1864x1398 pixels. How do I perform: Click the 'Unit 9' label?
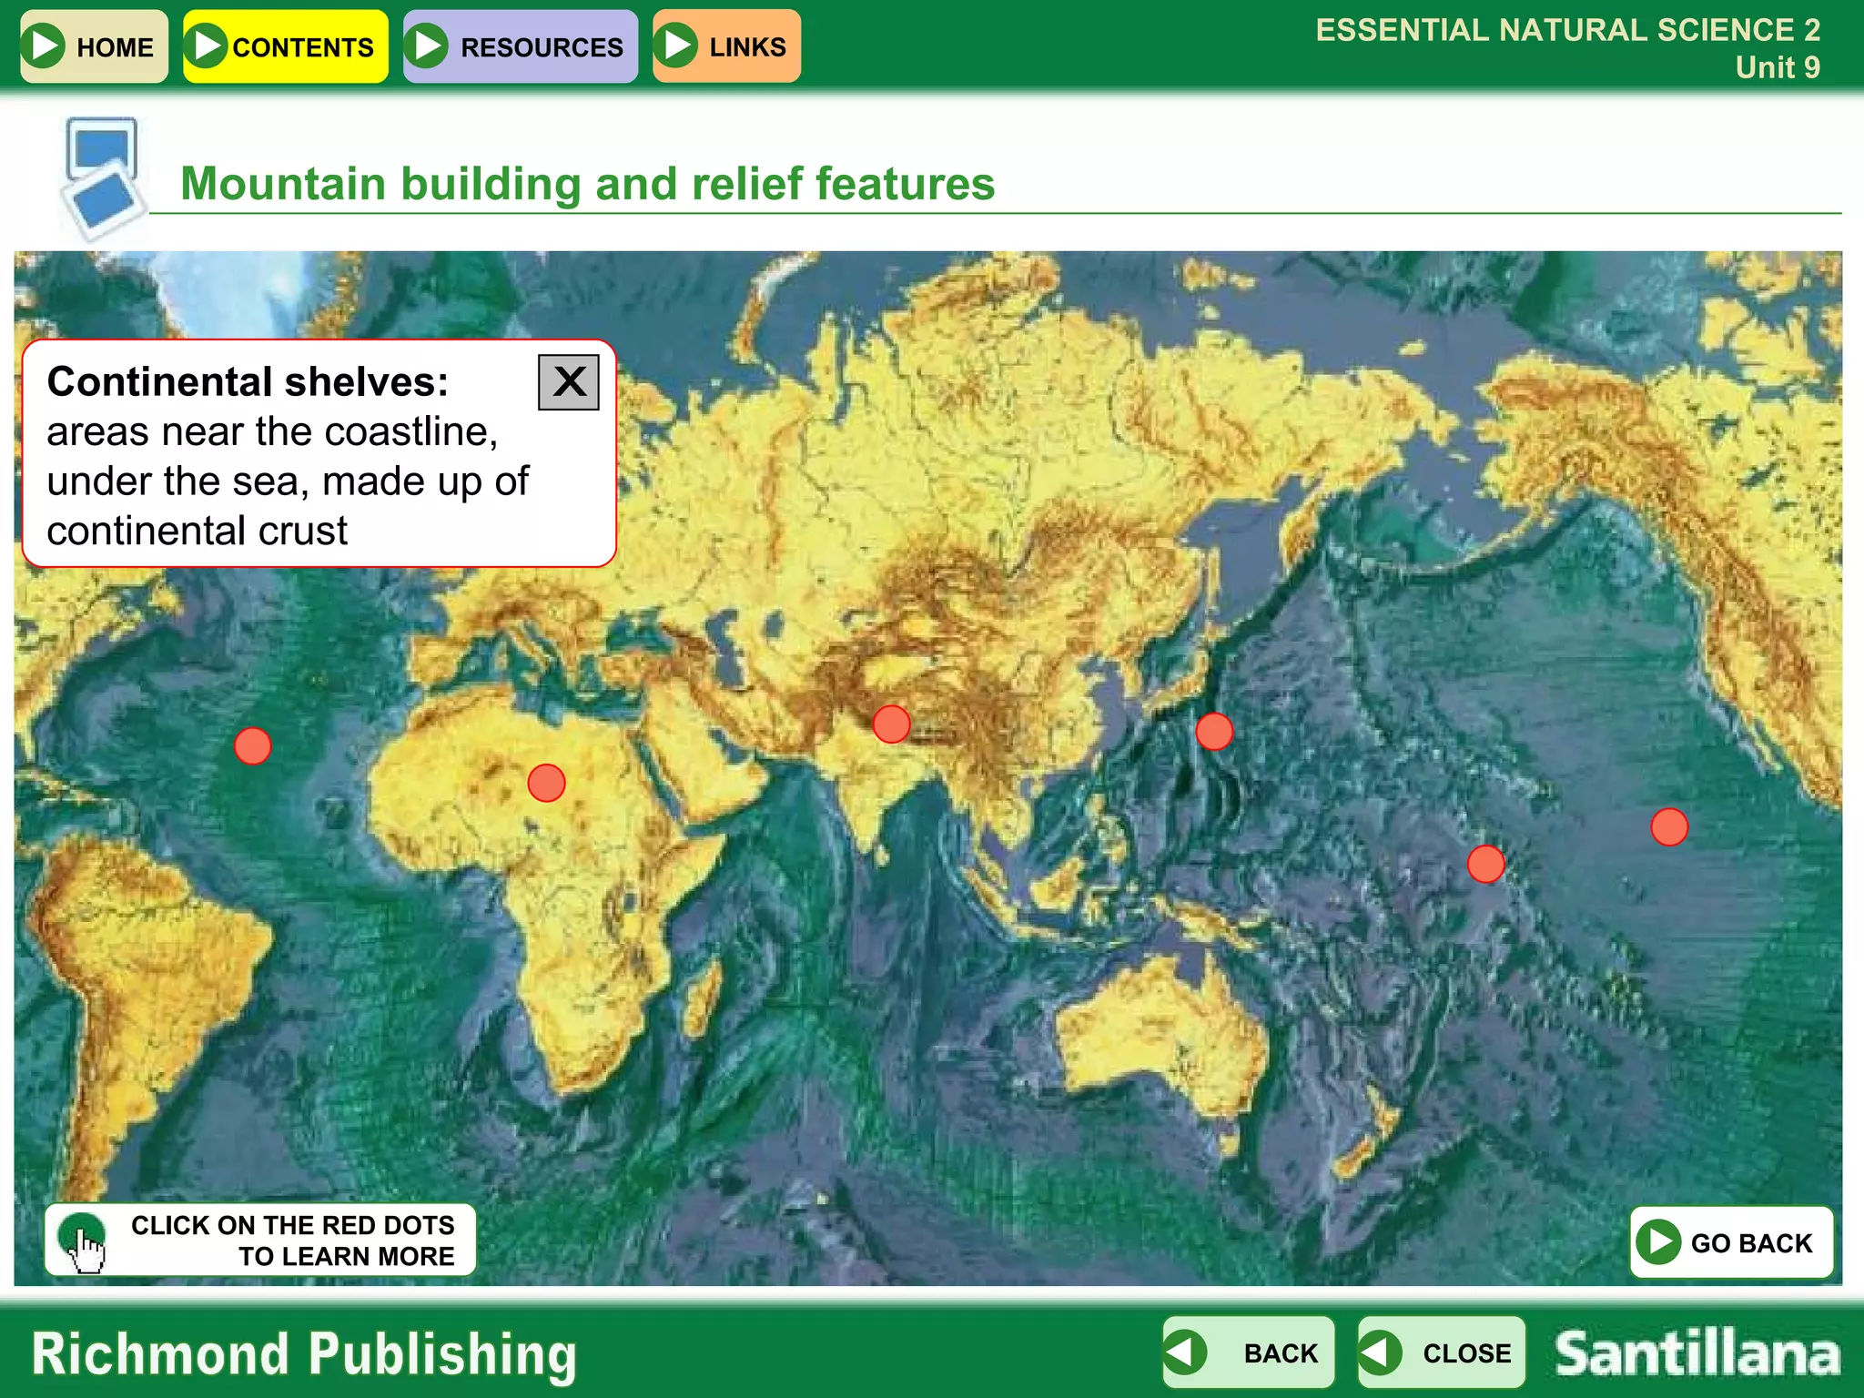click(1778, 67)
